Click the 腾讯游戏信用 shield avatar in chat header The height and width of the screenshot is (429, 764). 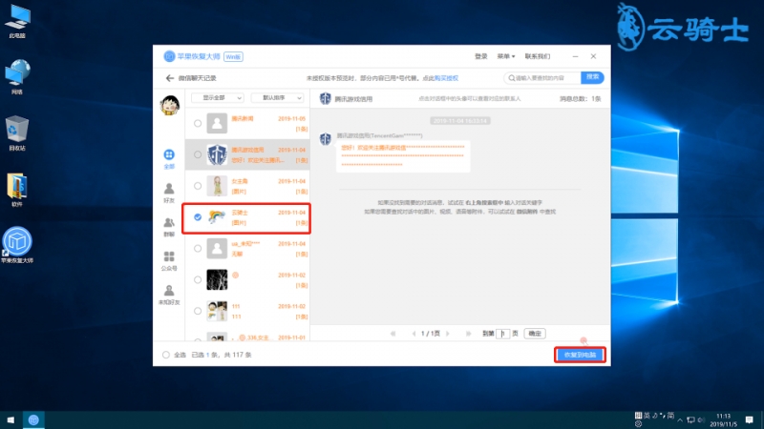point(325,98)
